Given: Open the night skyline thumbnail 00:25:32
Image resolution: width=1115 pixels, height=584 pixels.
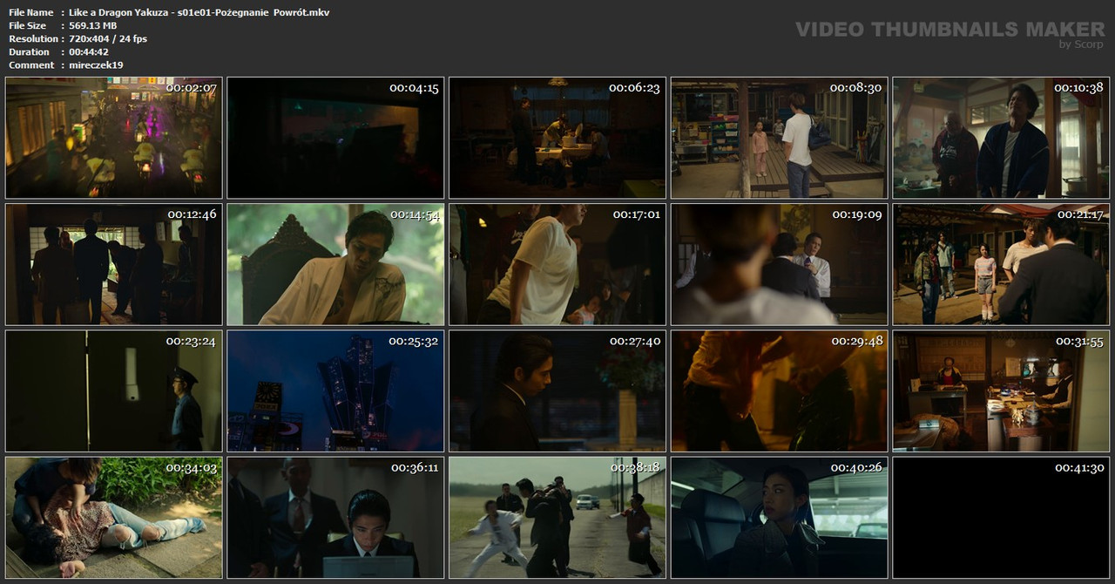Looking at the screenshot, I should [335, 391].
